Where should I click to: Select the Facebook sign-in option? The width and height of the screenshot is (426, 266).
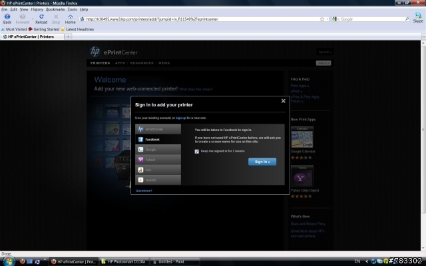(x=158, y=139)
